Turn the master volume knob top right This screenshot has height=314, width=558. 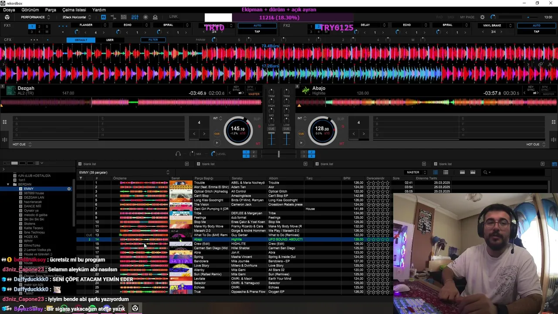tap(493, 17)
